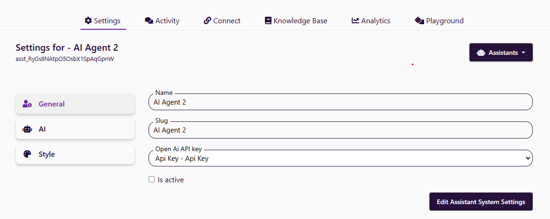Image resolution: width=550 pixels, height=219 pixels.
Task: Click the chain link icon beside Connect
Action: [207, 20]
